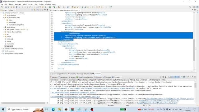The height and width of the screenshot is (112, 199).
Task: Open SimpleApplicationEventMulticaster.java:176 link
Action: coord(159,101)
